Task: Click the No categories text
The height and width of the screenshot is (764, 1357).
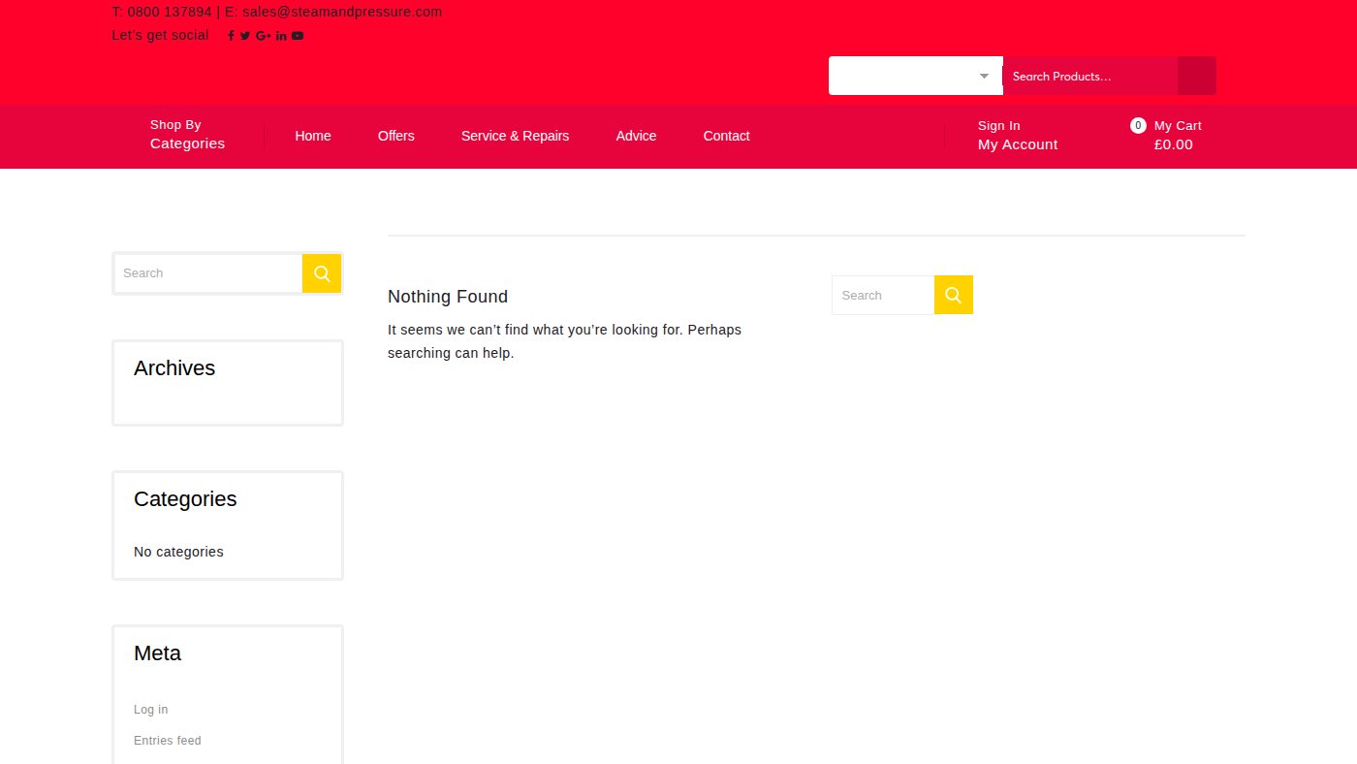Action: 178,552
